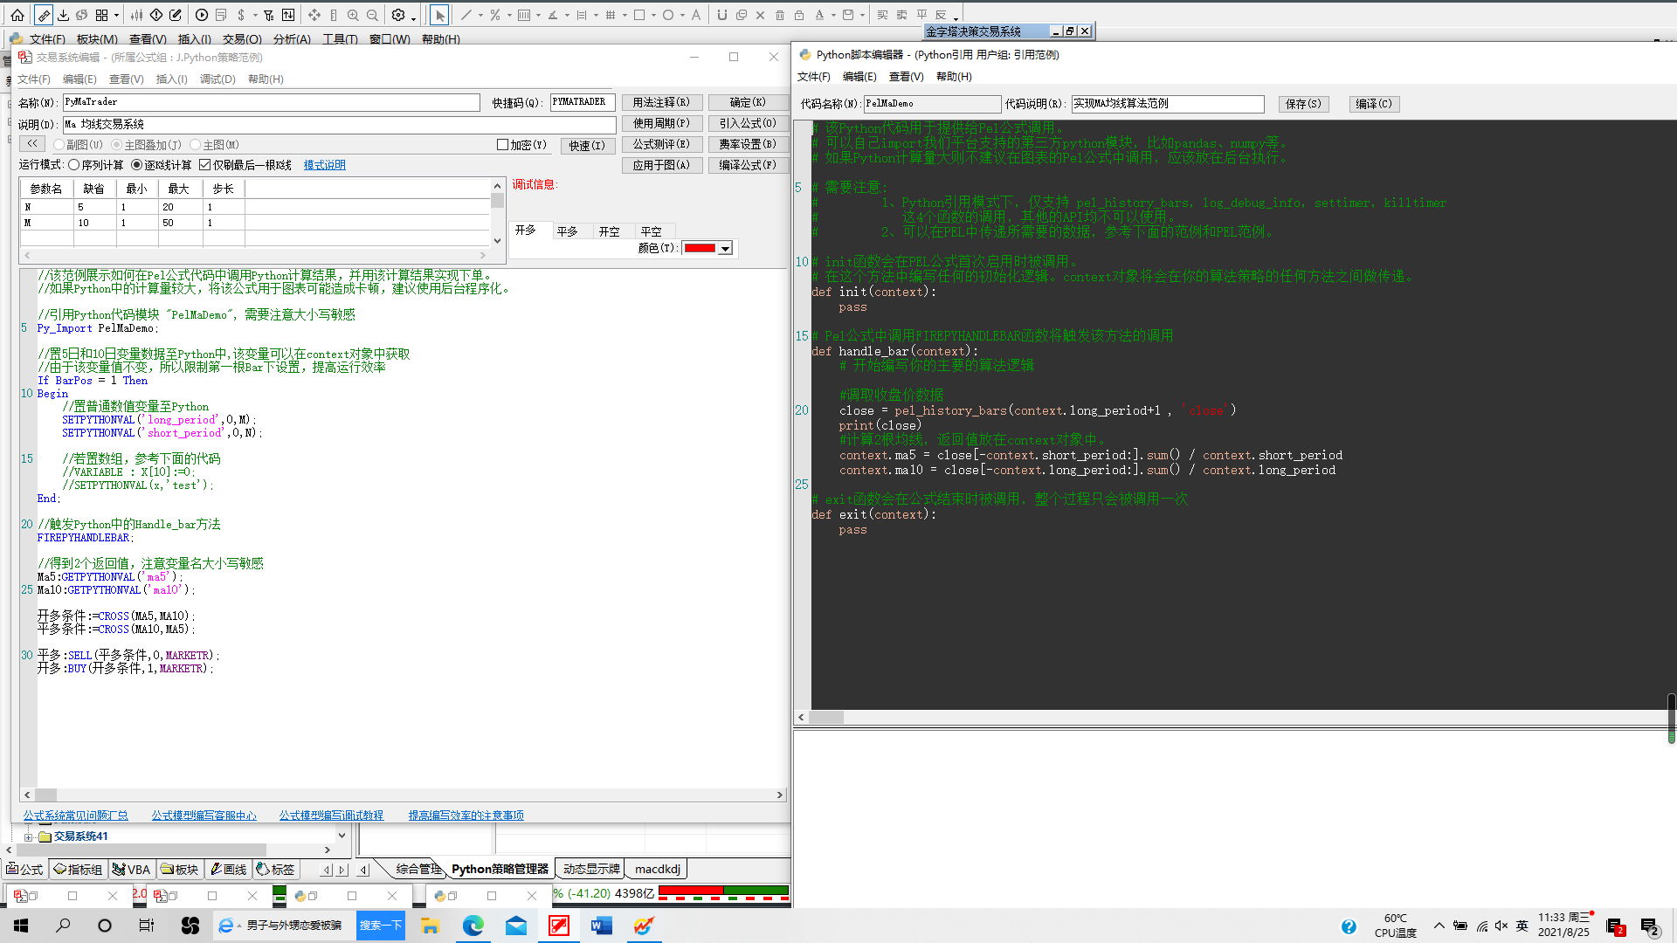Select the 主图(M) radio option
Viewport: 1677px width, 943px height.
(x=195, y=145)
